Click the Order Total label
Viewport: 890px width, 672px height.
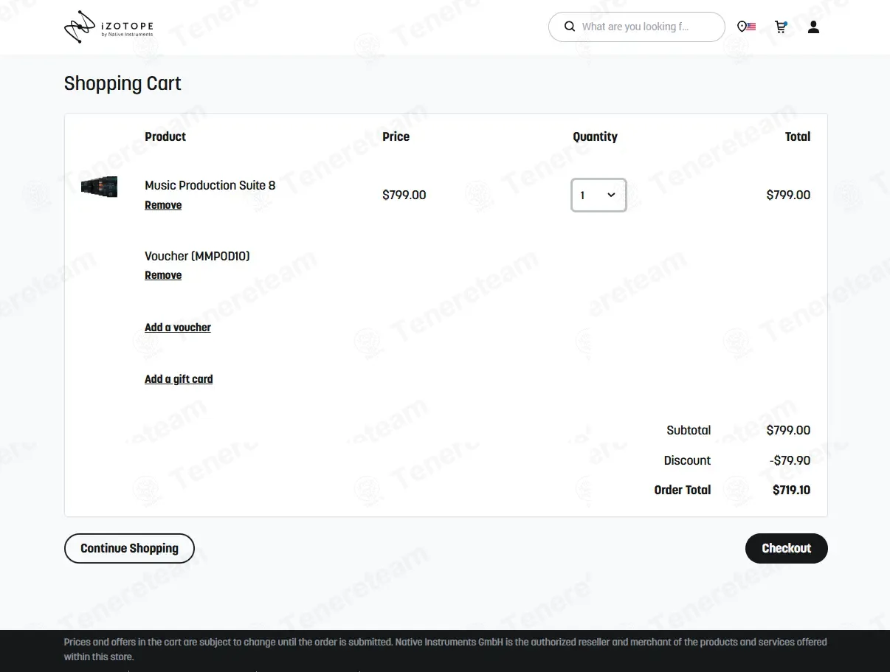point(683,490)
